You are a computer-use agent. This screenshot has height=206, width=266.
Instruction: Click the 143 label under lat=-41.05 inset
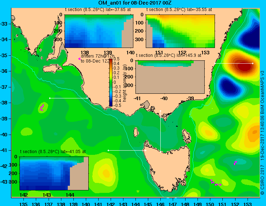coord(47,195)
